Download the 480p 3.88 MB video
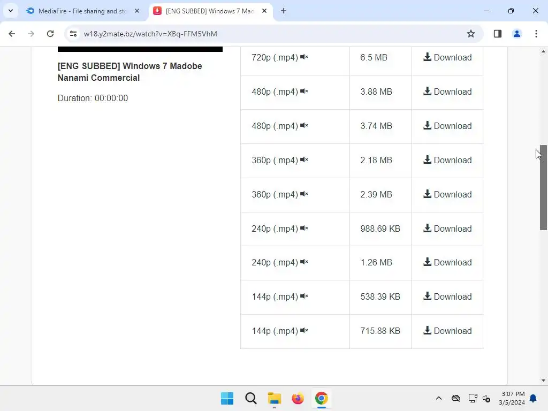Screen dimensions: 548x411 (x=447, y=92)
